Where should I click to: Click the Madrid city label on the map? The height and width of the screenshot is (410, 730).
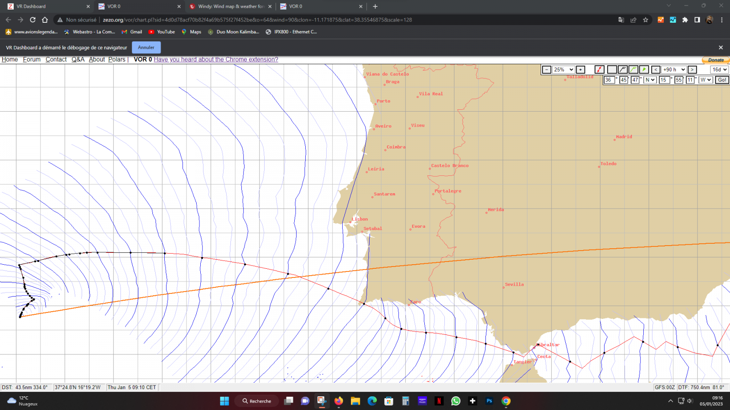click(x=624, y=137)
